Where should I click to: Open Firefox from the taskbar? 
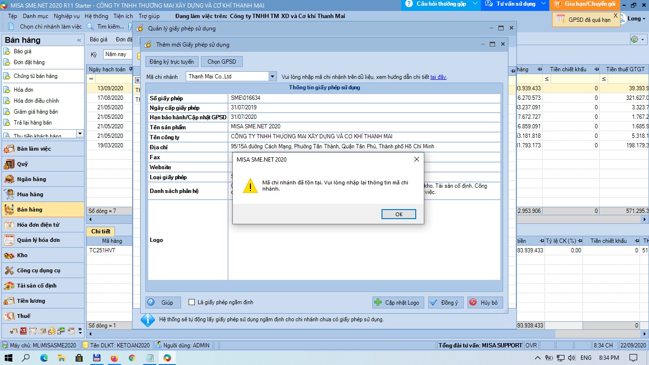click(x=114, y=358)
